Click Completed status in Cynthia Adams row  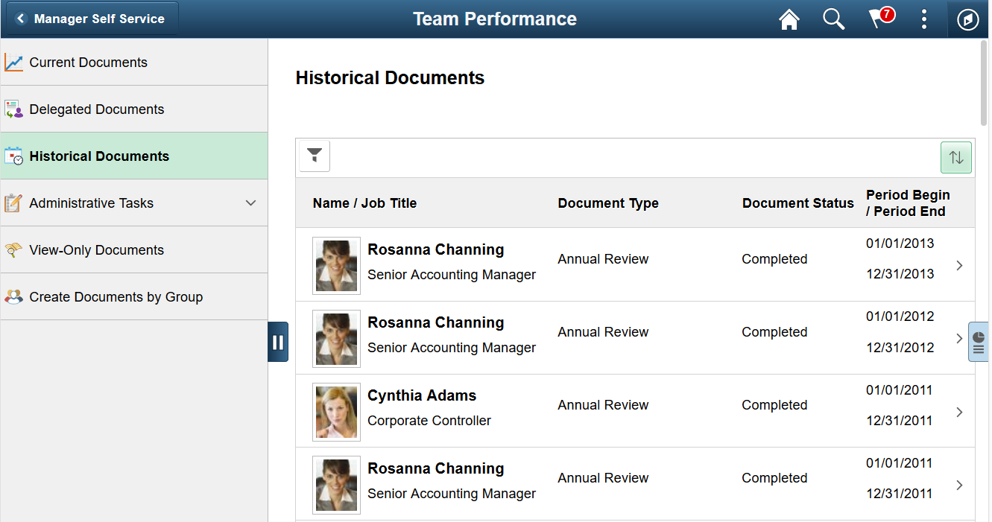point(774,405)
